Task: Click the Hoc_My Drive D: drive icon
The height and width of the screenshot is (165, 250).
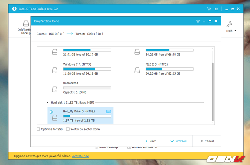Action: point(55,117)
